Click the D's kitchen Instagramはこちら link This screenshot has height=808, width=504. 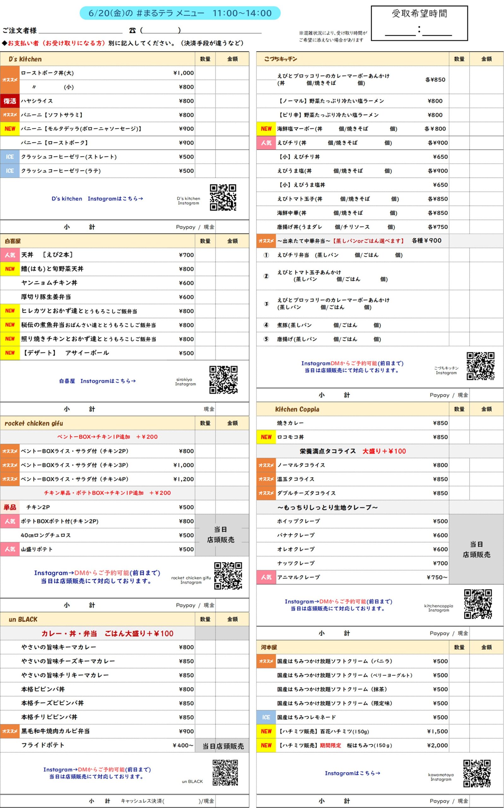[97, 199]
